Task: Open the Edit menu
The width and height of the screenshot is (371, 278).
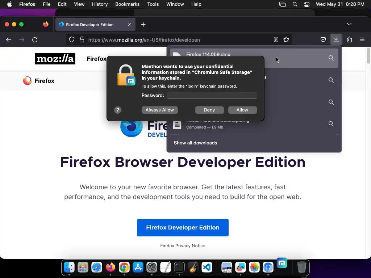Action: (x=62, y=4)
